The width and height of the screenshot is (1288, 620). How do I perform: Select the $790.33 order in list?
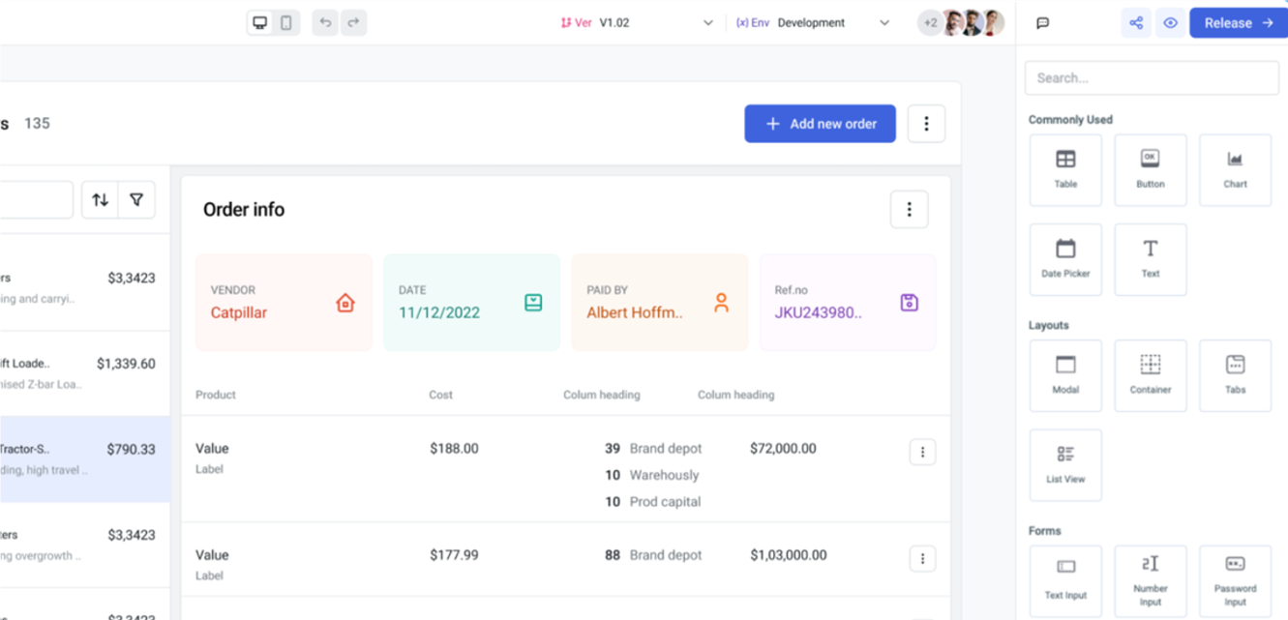coord(85,459)
